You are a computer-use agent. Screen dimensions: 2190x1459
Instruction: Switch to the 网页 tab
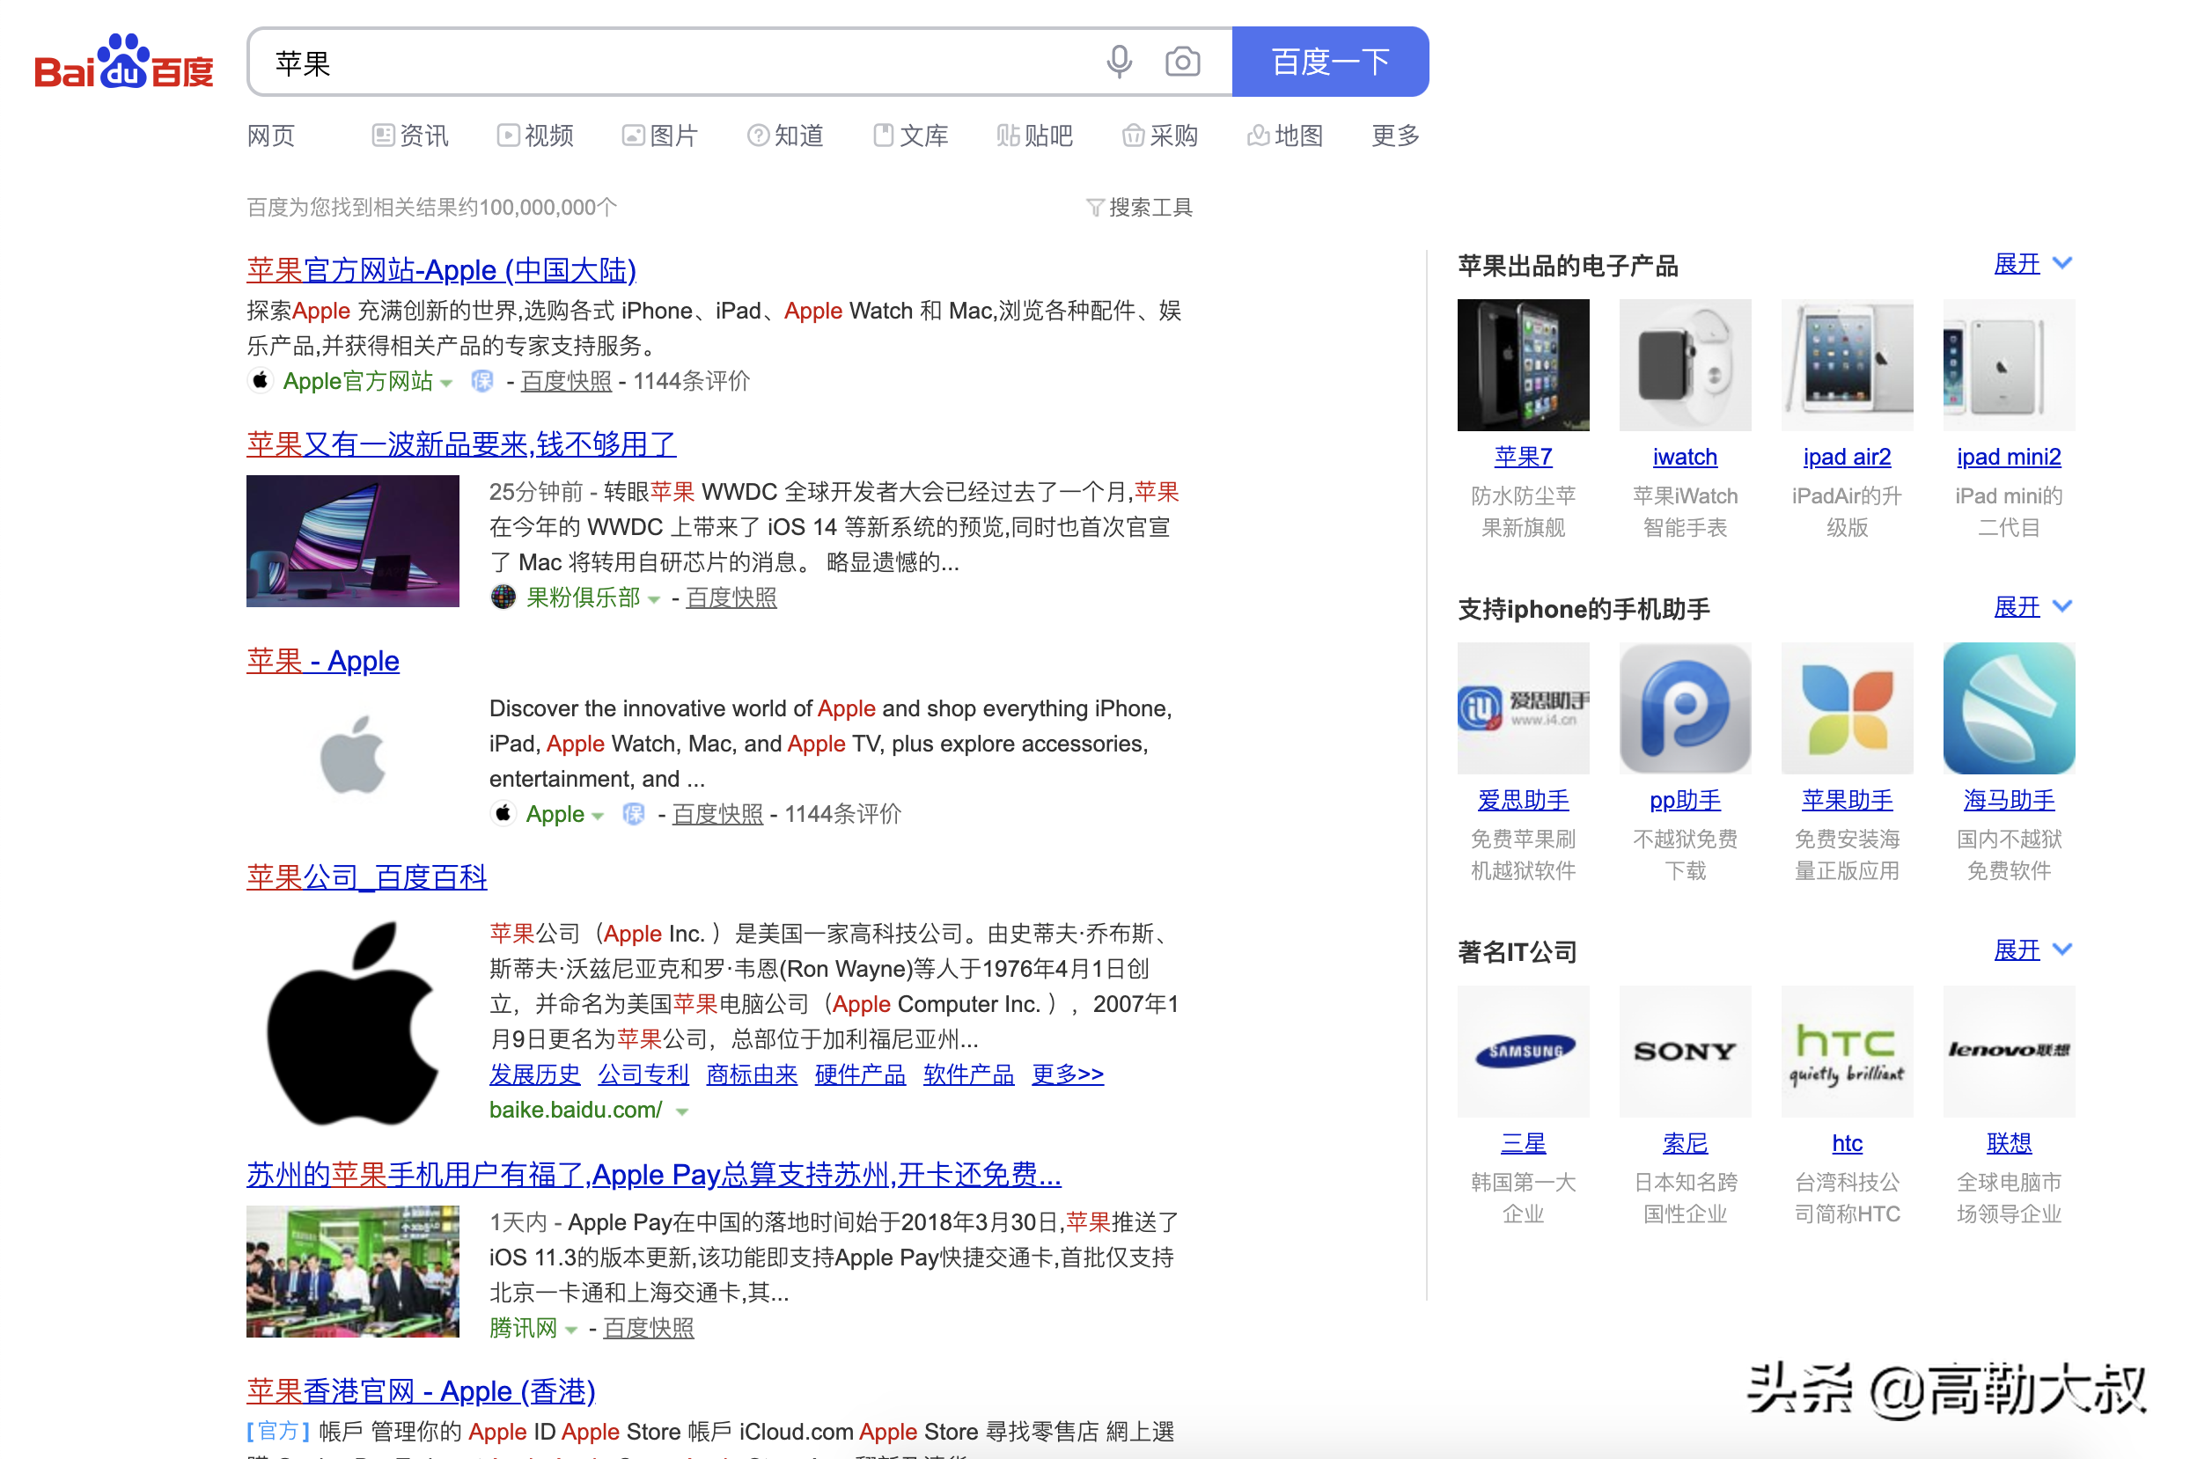coord(271,136)
